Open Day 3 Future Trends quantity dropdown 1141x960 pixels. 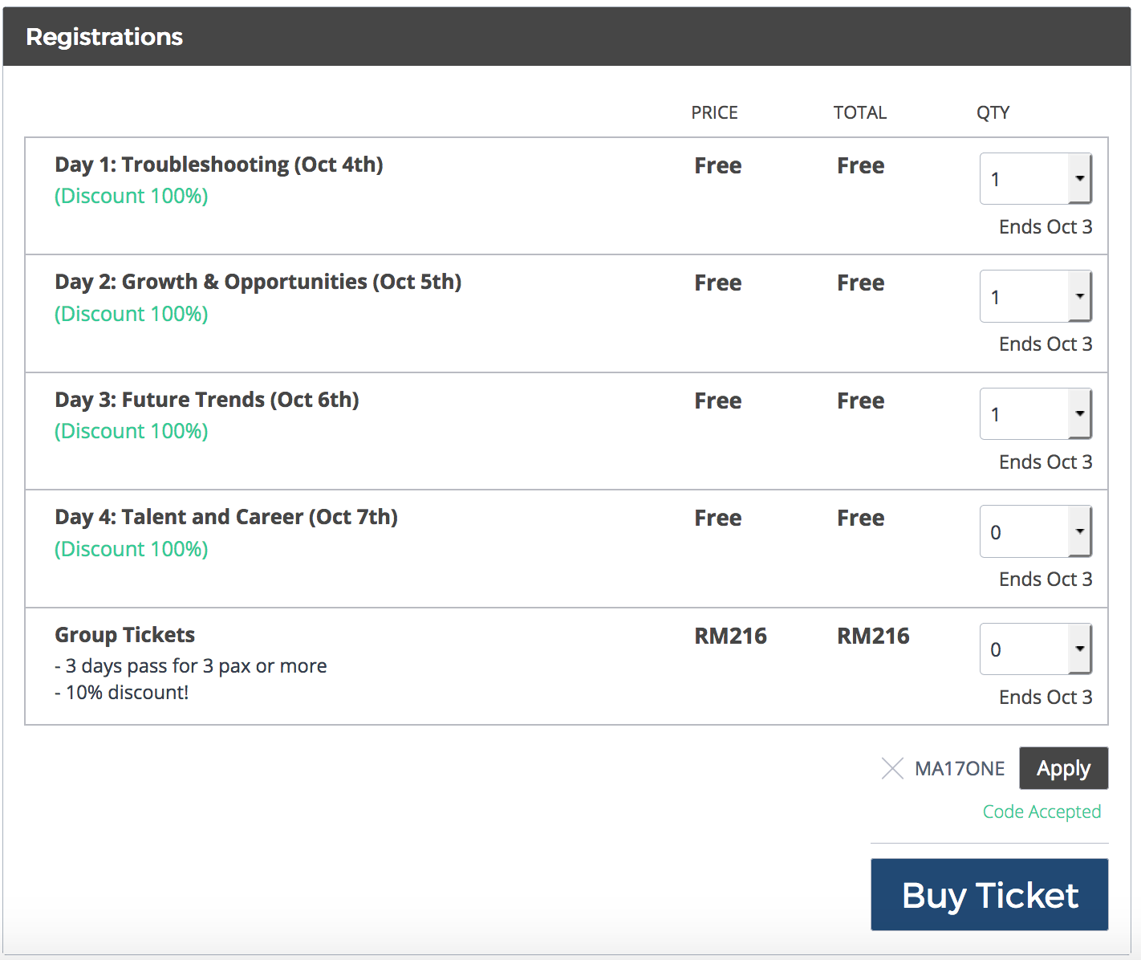(1035, 414)
